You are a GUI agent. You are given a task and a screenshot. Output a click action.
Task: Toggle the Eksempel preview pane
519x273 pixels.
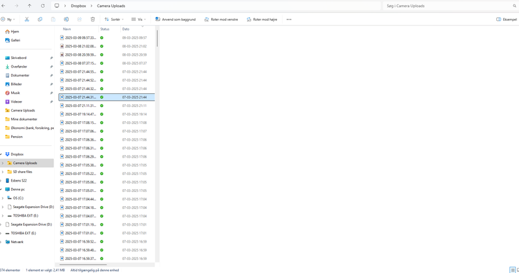(x=507, y=19)
